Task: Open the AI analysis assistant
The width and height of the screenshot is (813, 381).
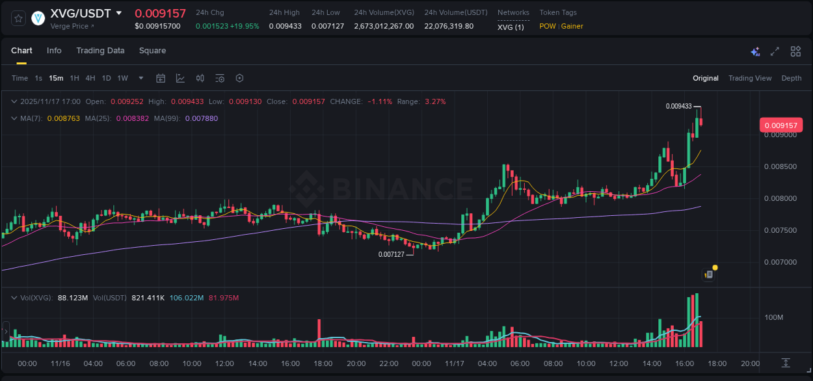Action: click(x=754, y=51)
